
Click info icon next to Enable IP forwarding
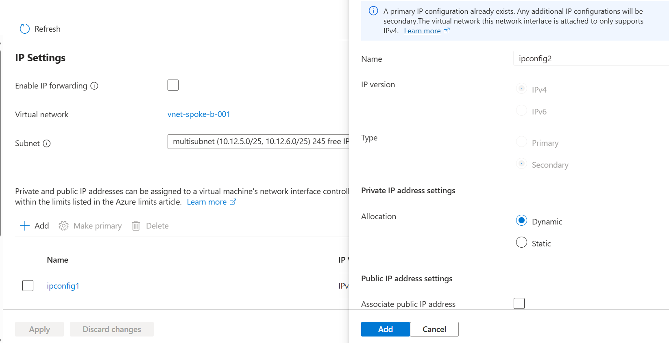pos(94,86)
